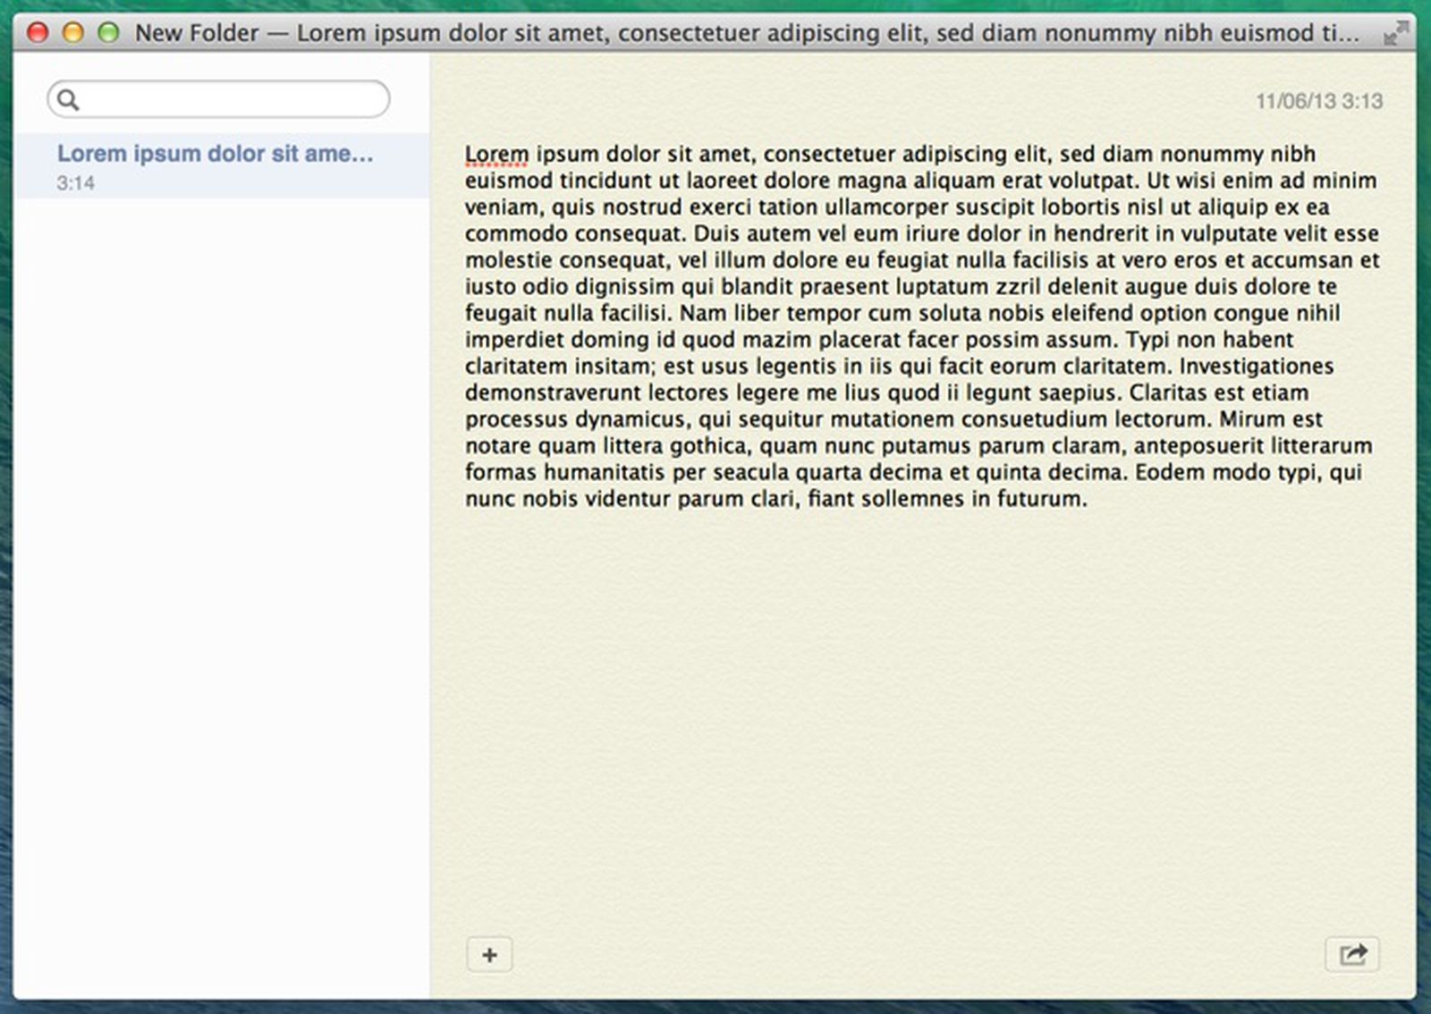Open the share menu for this note

(1351, 955)
